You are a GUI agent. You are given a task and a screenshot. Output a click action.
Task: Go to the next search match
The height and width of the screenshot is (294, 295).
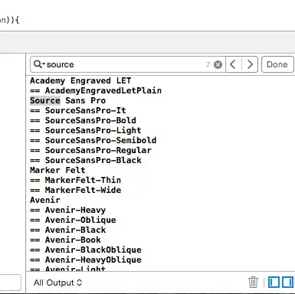pyautogui.click(x=250, y=64)
